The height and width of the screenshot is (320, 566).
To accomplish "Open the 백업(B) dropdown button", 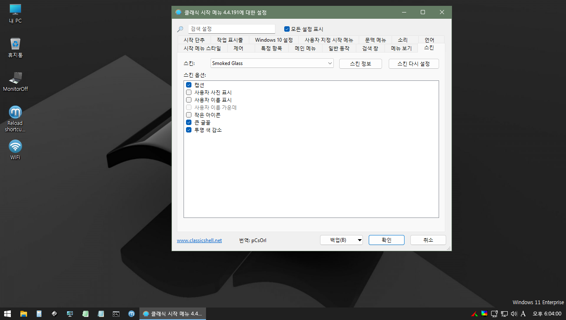I will click(x=341, y=240).
